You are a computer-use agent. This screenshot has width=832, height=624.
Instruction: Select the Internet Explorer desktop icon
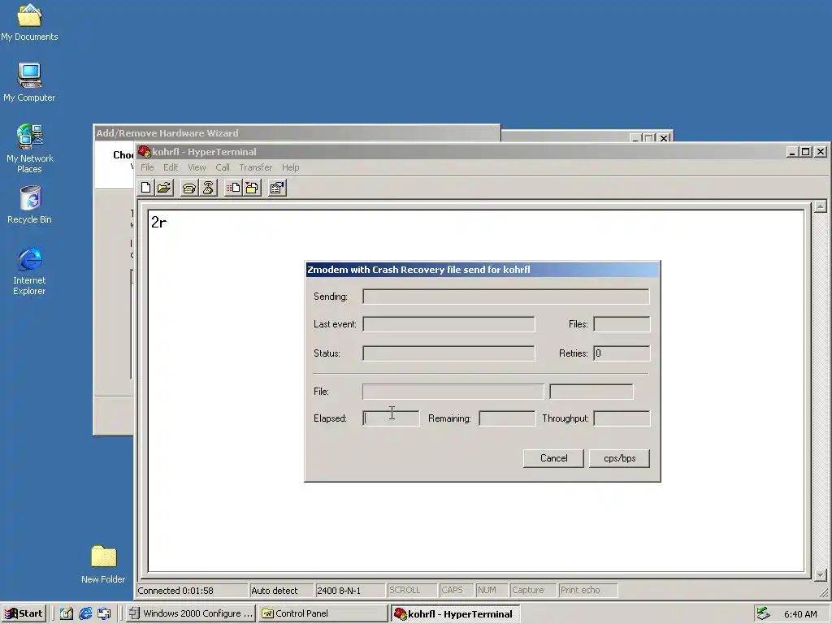pyautogui.click(x=29, y=271)
